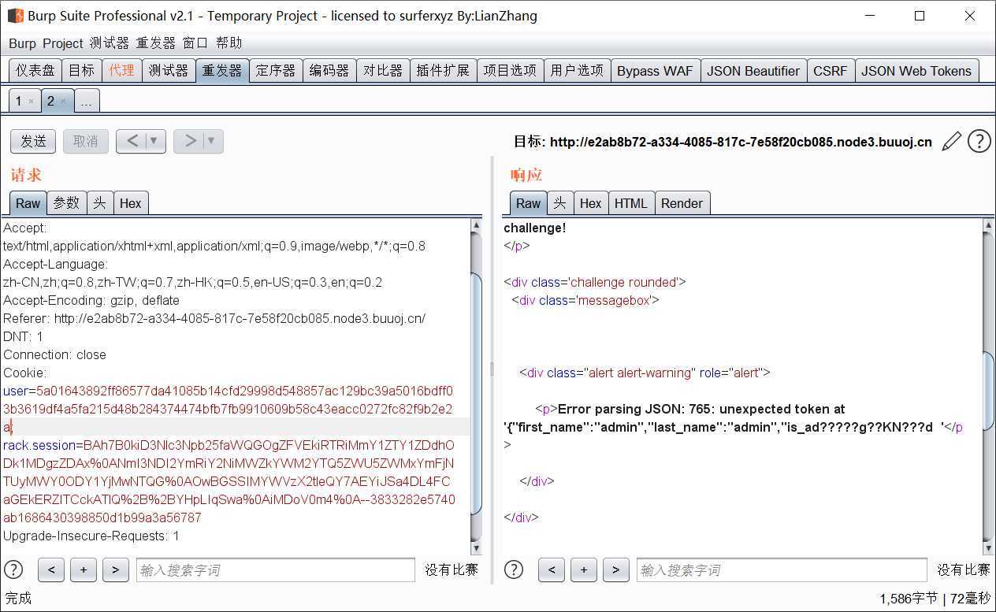Switch to 编码器 decoder tab

click(329, 70)
